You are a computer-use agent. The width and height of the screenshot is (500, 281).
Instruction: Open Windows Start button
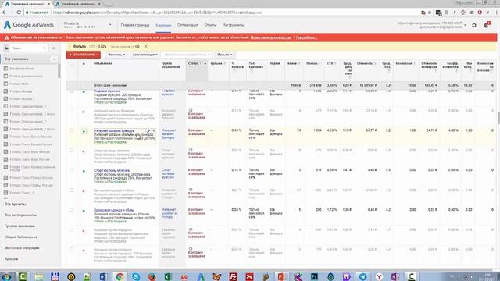coord(6,276)
